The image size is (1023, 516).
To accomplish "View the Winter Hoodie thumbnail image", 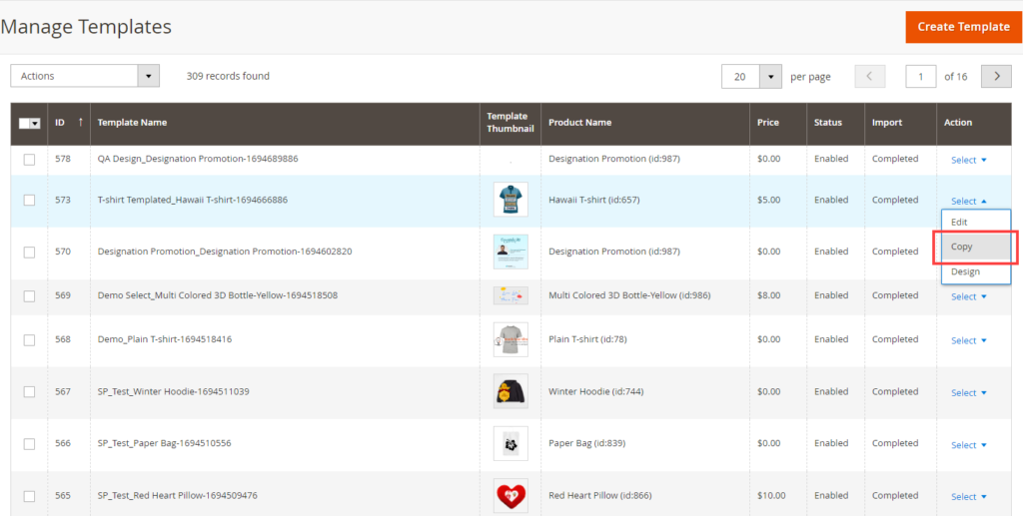I will click(x=511, y=392).
